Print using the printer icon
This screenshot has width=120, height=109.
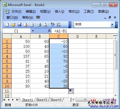pos(39,25)
